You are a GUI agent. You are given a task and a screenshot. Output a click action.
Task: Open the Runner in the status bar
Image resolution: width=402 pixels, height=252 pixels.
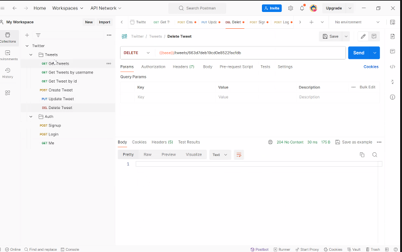coord(282,249)
